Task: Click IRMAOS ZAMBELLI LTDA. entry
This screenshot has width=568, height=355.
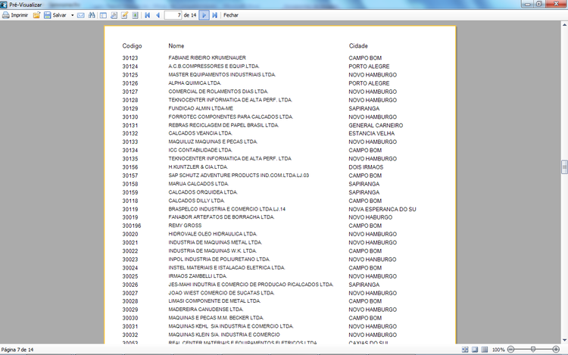Action: coord(198,276)
